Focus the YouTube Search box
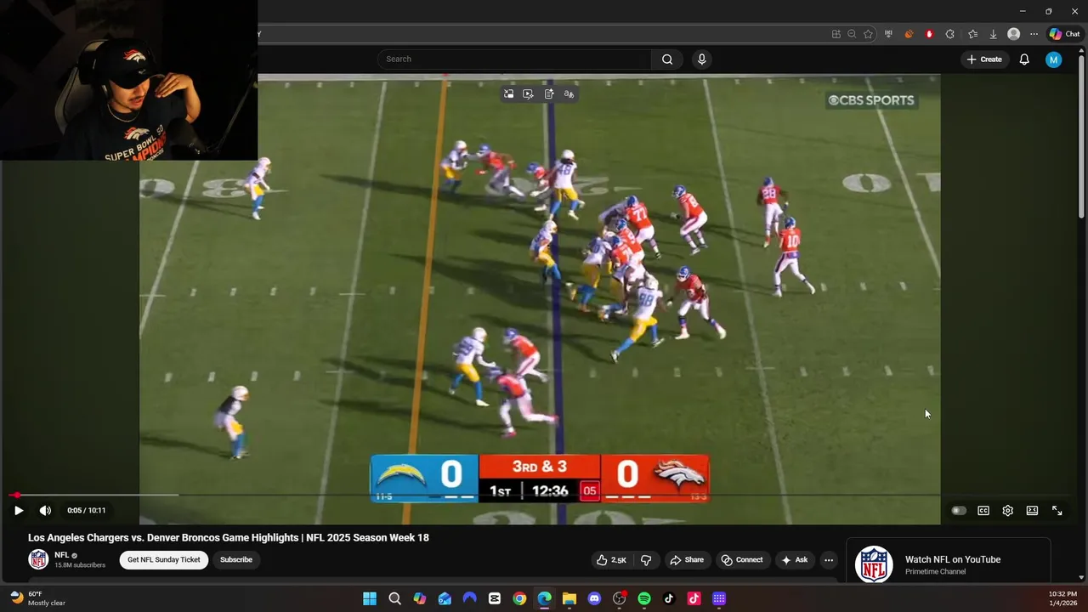Screen dimensions: 1088x612 (x=514, y=59)
